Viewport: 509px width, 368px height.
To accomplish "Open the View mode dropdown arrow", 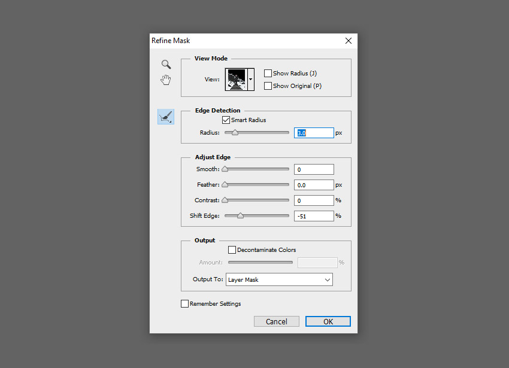I will (x=250, y=80).
